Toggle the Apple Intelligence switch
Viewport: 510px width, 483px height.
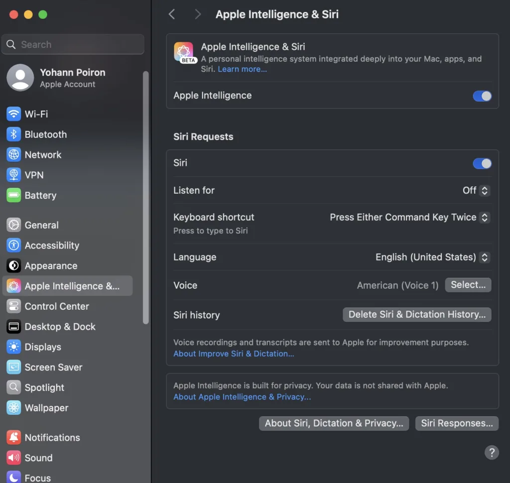tap(482, 96)
